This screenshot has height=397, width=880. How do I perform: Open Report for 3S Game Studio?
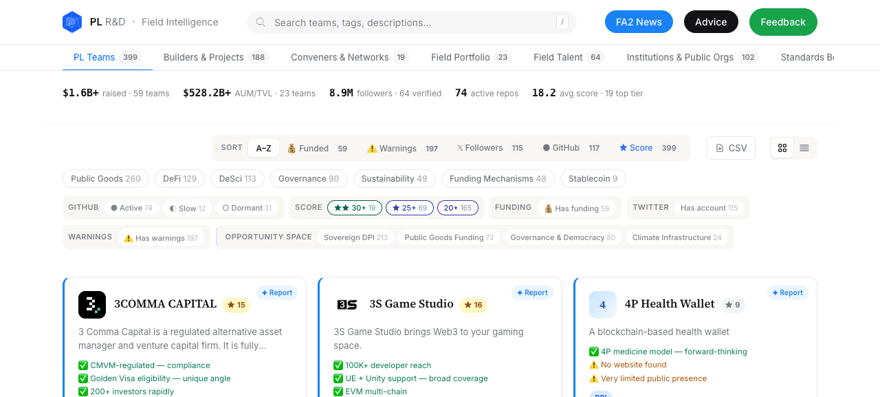point(532,292)
